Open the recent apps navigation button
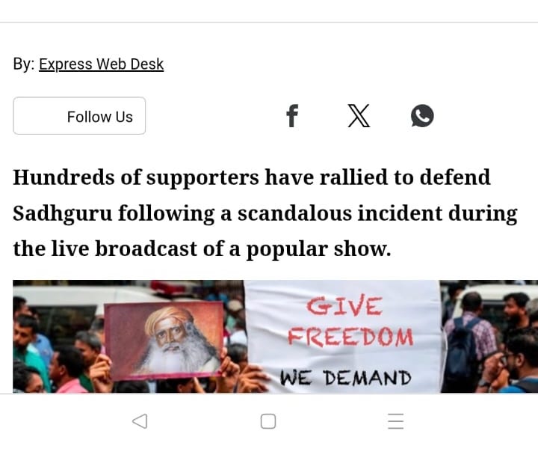This screenshot has width=538, height=449. (395, 421)
